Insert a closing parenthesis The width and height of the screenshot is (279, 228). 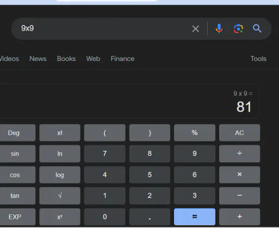150,133
